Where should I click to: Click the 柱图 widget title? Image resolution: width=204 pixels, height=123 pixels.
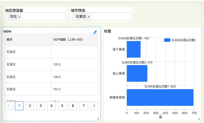107,31
